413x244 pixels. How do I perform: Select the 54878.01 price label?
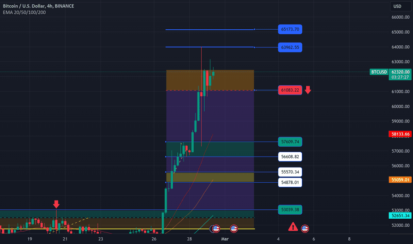(x=290, y=182)
